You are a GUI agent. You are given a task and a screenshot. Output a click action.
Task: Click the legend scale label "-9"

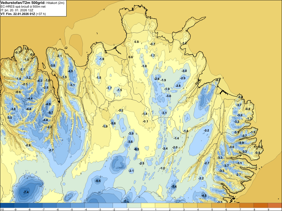[15, 209]
